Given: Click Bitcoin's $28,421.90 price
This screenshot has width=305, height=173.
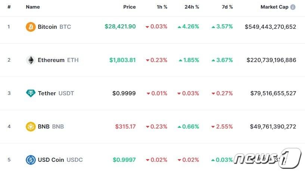Looking at the screenshot, I should pos(120,27).
